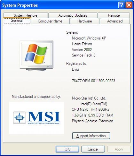This screenshot has width=134, height=156.
Task: Click the 'Registered to:' label
Action: click(77, 64)
